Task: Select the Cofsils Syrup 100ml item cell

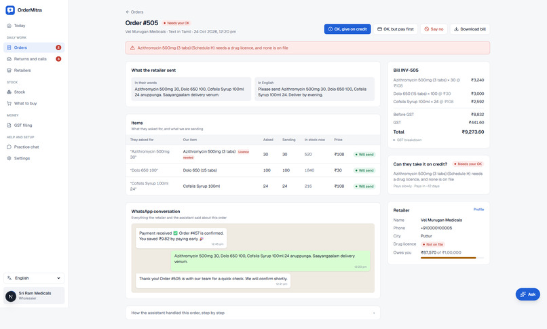Action: 202,187
